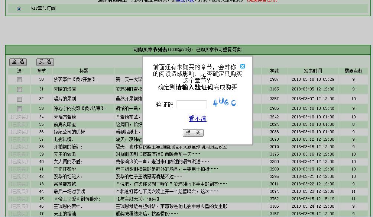This screenshot has width=373, height=217.
Task: Click the 需要点数 column header
Action: tap(353, 71)
